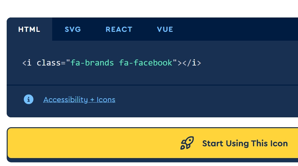Click the opening quote before fa-brands

68,62
